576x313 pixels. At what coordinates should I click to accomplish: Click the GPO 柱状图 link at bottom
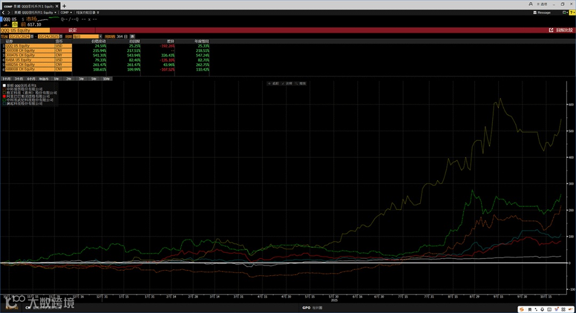tap(312, 308)
